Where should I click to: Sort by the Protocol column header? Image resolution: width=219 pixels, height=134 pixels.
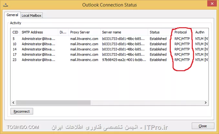click(183, 32)
